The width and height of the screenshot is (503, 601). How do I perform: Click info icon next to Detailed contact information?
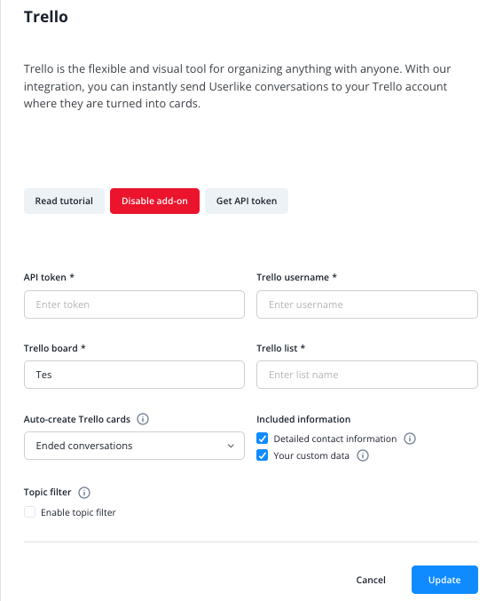coord(410,439)
